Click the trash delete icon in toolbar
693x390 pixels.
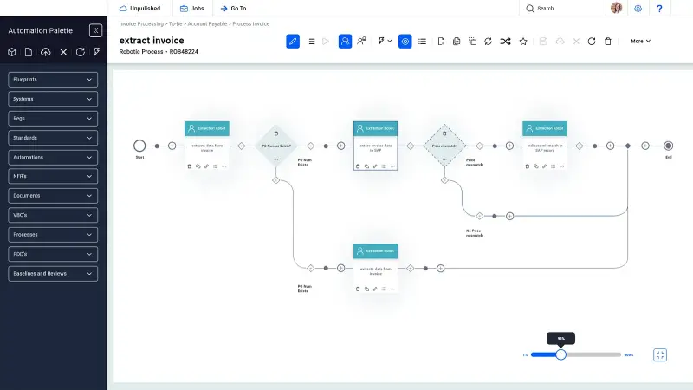pos(608,41)
